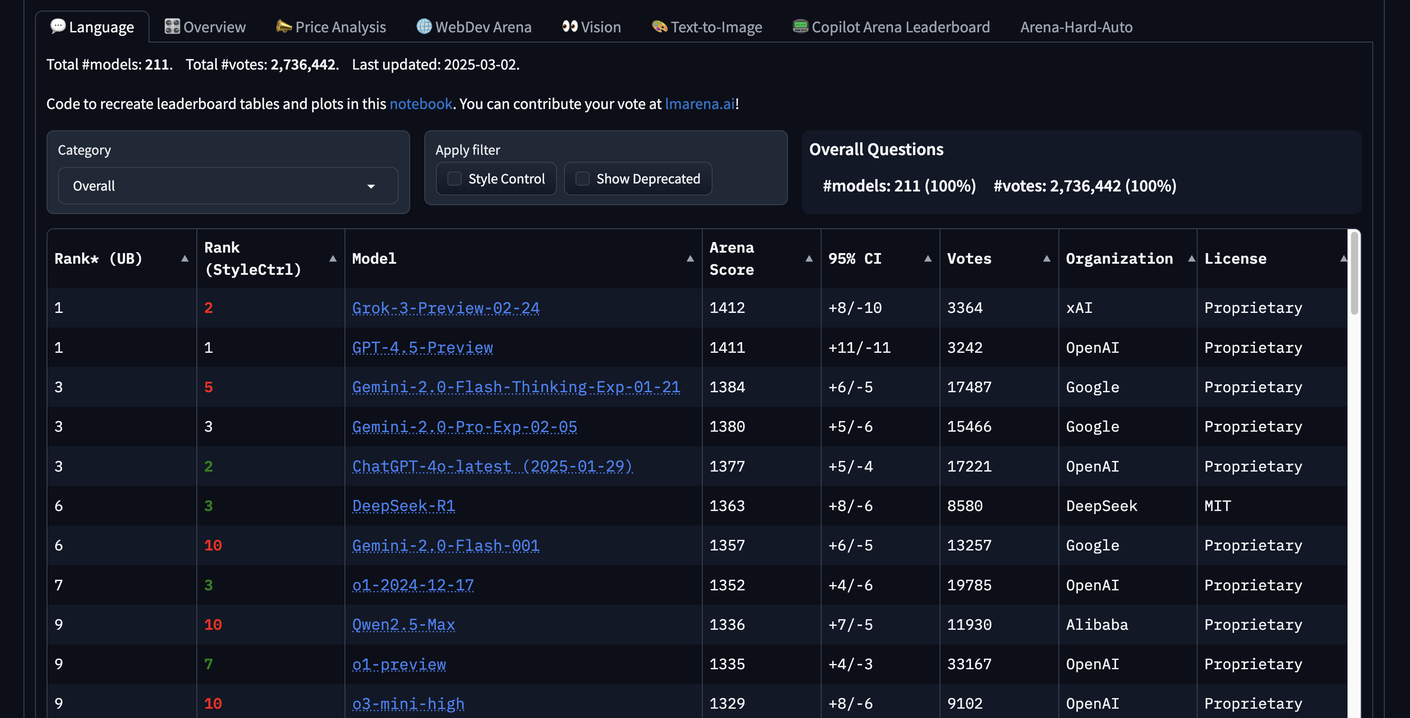Go to WebDev Arena tab
Image resolution: width=1410 pixels, height=718 pixels.
click(x=474, y=27)
